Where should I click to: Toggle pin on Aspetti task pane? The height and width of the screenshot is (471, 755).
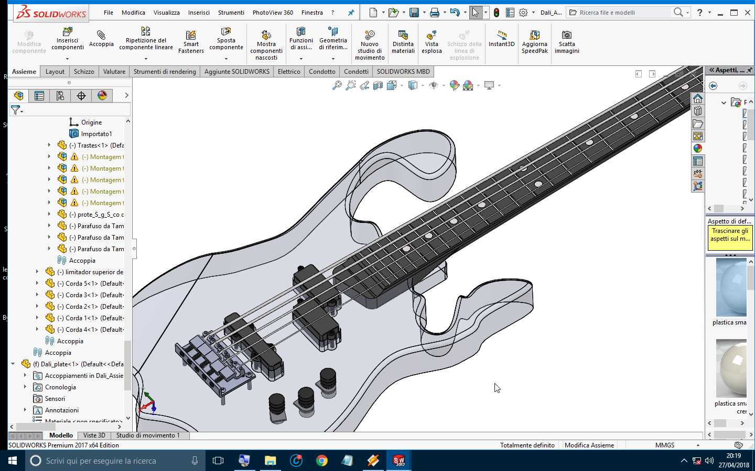click(750, 70)
